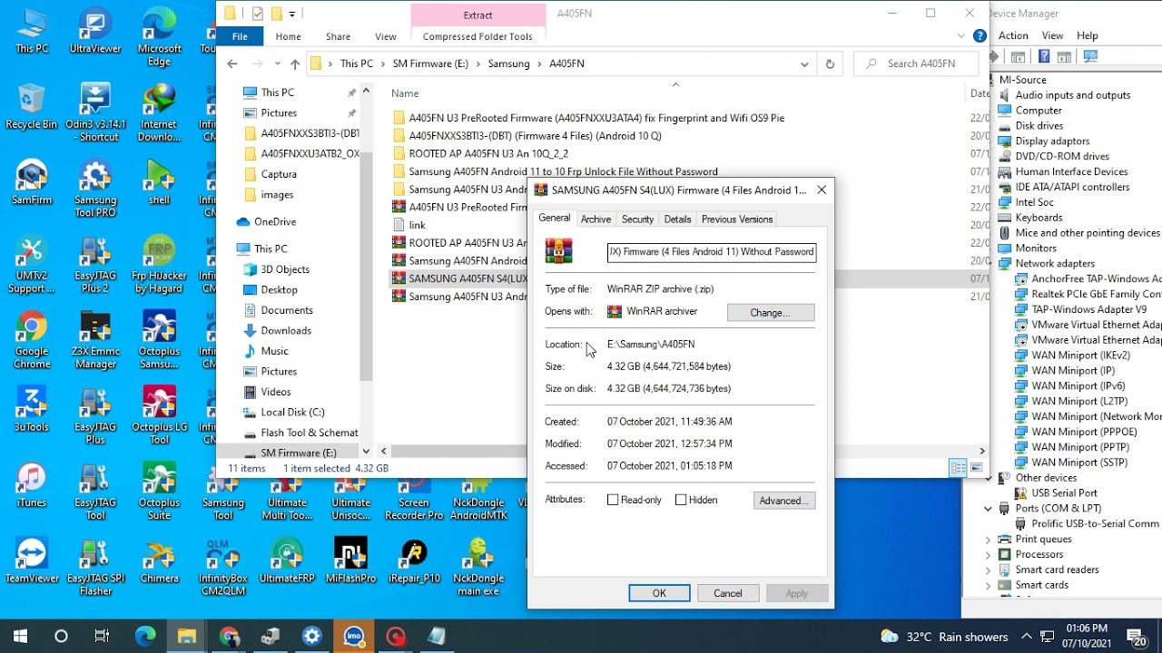Open Action menu in Device Manager
This screenshot has width=1162, height=653.
pos(1013,35)
